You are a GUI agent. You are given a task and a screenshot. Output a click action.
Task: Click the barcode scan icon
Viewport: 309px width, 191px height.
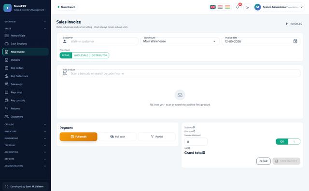[65, 73]
